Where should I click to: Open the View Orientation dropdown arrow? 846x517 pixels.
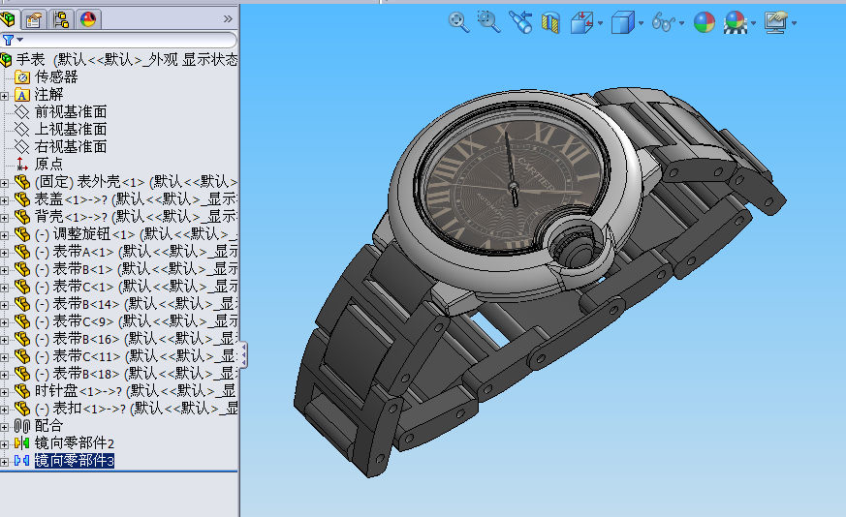(600, 23)
